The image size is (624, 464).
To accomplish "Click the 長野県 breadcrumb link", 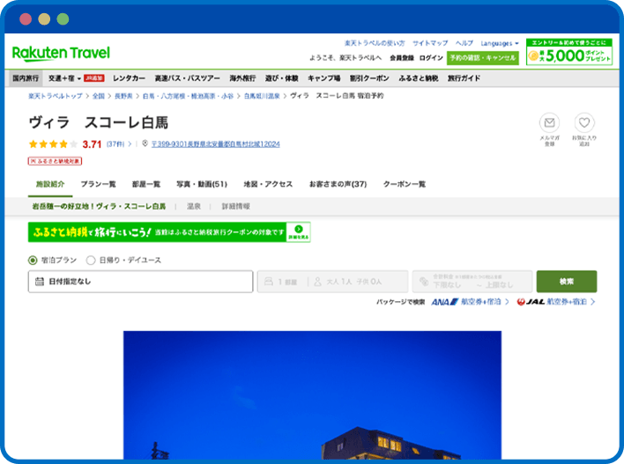I will pyautogui.click(x=123, y=96).
